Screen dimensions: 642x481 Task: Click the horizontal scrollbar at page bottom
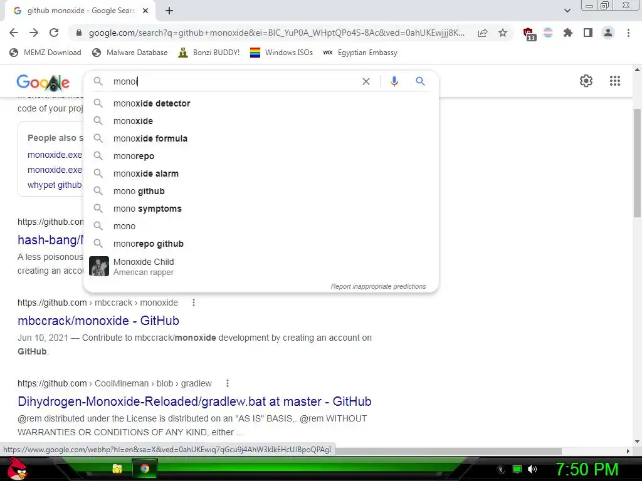click(x=448, y=451)
